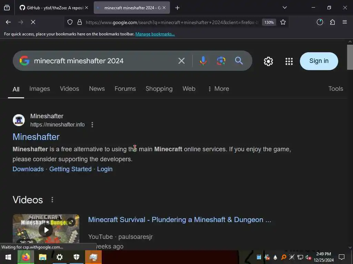Bookmark this page with star icon
The width and height of the screenshot is (353, 264).
[x=283, y=22]
